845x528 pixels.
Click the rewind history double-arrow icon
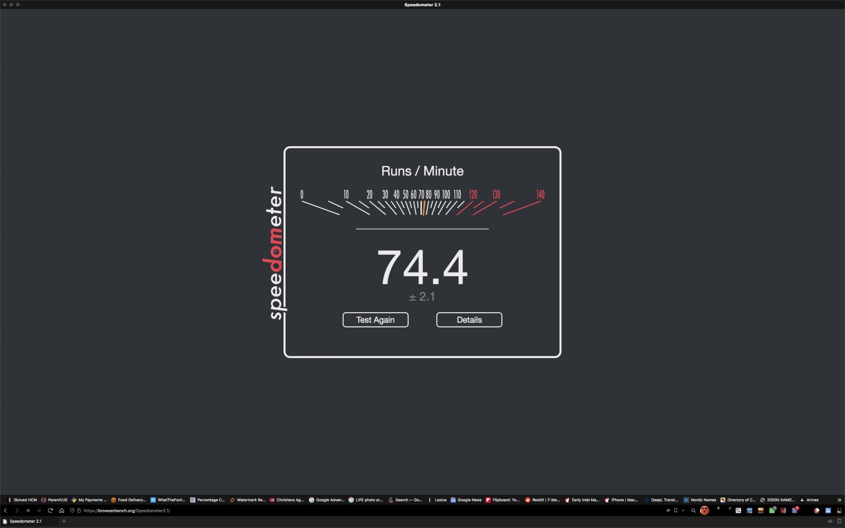[28, 511]
